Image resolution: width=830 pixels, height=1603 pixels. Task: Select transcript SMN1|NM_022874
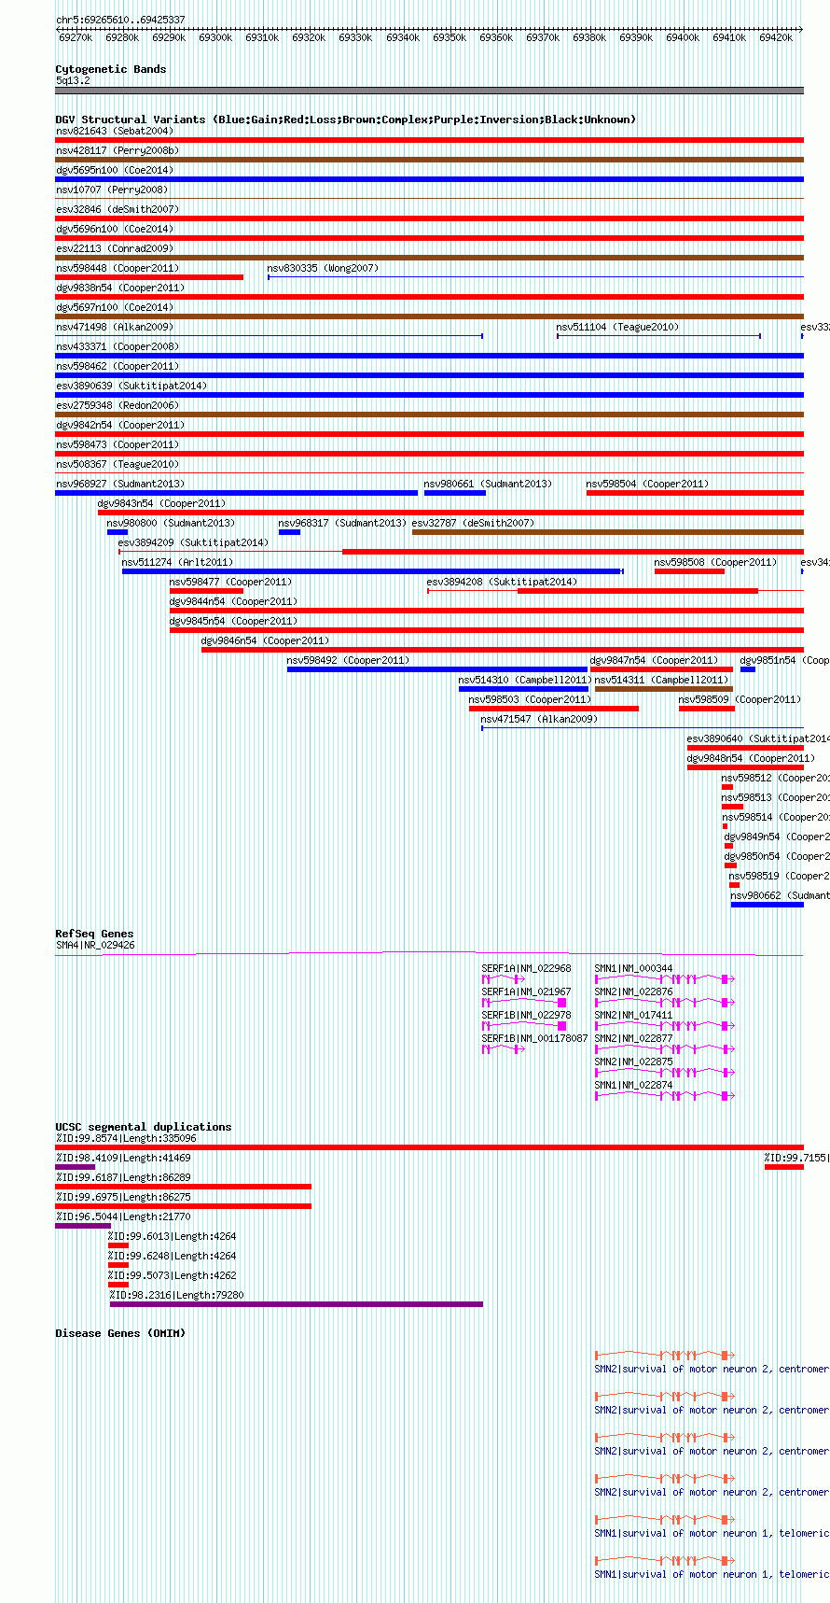[665, 1096]
